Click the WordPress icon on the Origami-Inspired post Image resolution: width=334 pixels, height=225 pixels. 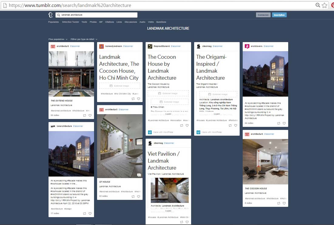198,132
